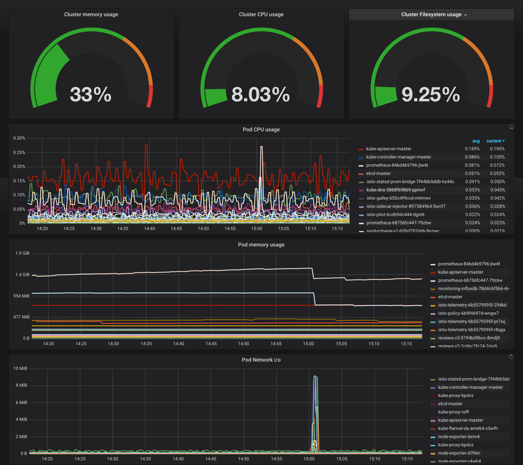
Task: Open color picker for kube-flannel-ds-amd64-z5wfh
Action: tap(433, 428)
